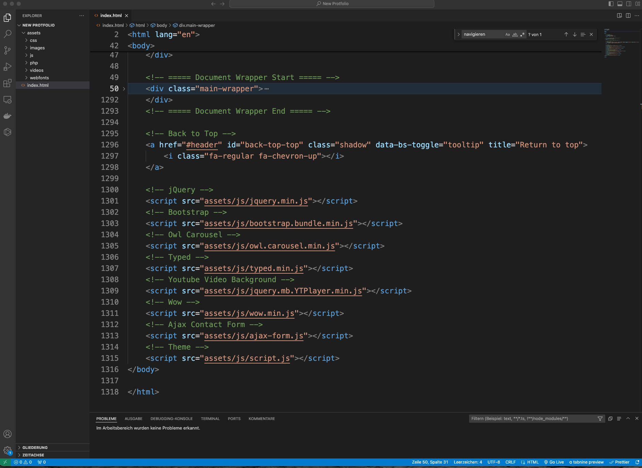Toggle find in selection
The image size is (642, 468).
pyautogui.click(x=583, y=34)
